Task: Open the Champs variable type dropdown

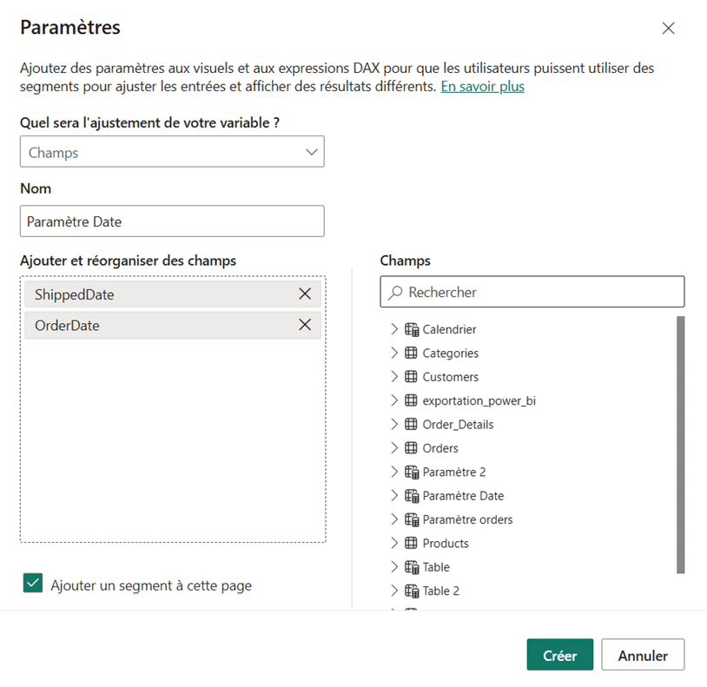Action: [x=172, y=152]
